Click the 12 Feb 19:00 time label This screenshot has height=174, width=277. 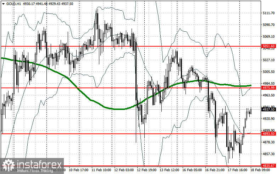click(x=146, y=170)
